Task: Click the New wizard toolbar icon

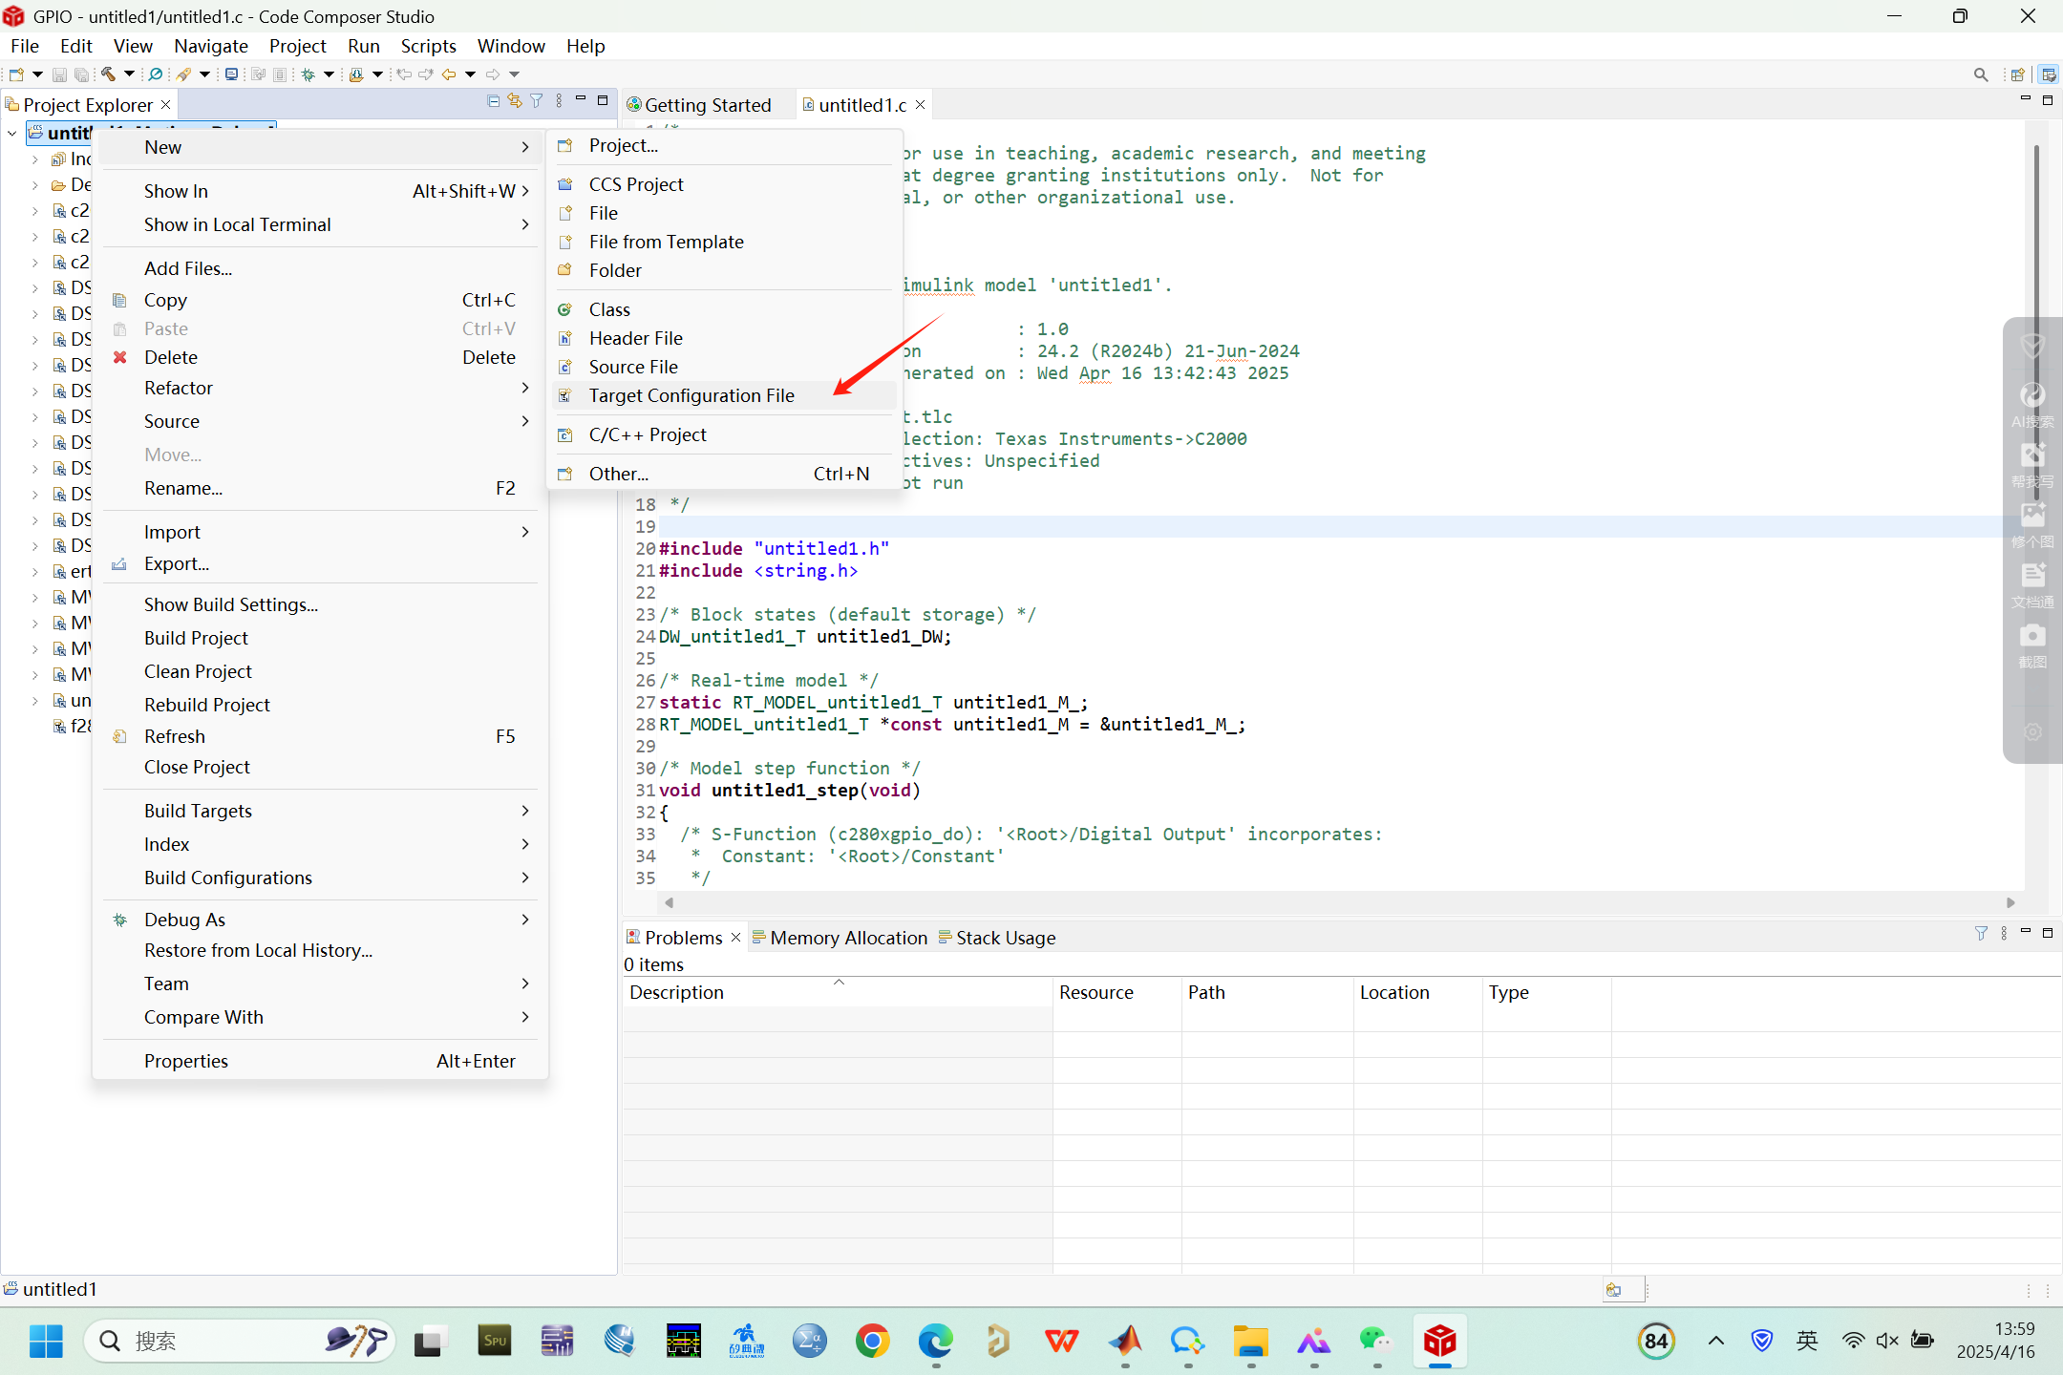Action: pyautogui.click(x=16, y=74)
